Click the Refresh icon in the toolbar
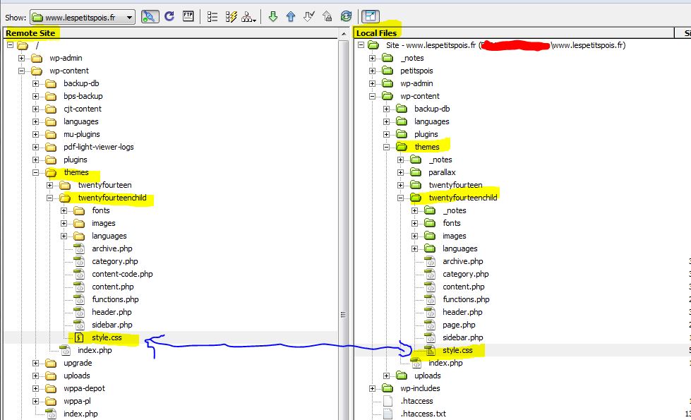The height and width of the screenshot is (420, 691). (169, 16)
